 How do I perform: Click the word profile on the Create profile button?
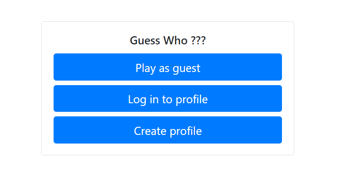(x=185, y=131)
